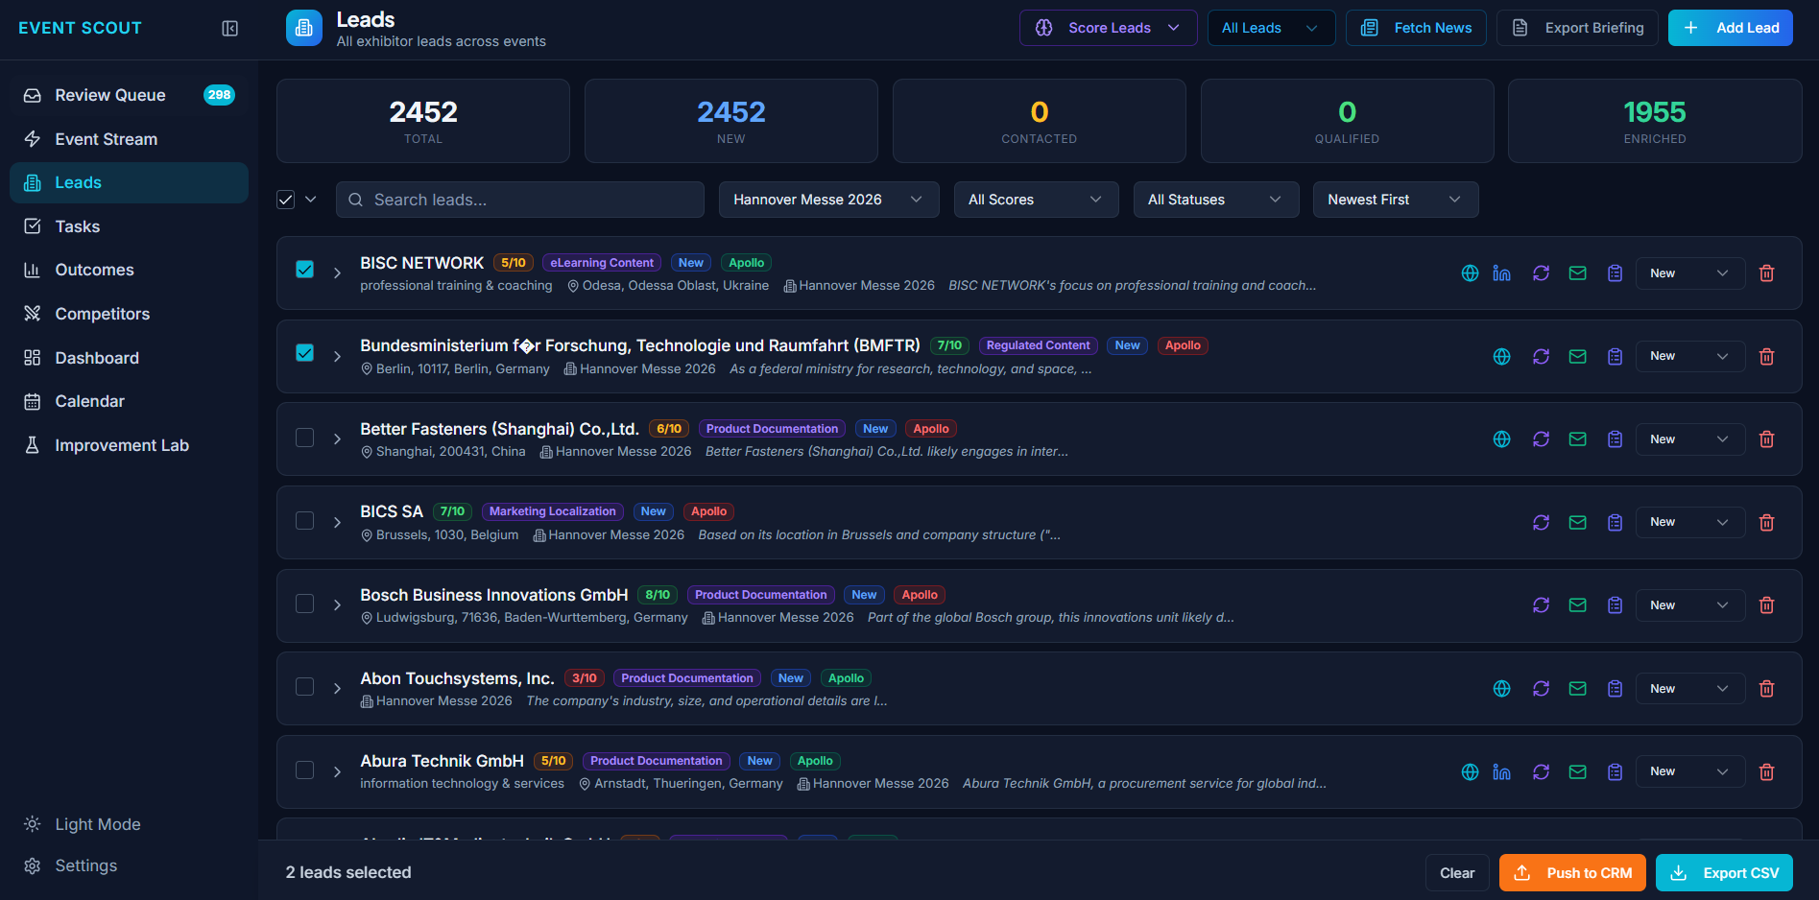
Task: Refresh enrichment for BISC NETWORK lead
Action: click(1541, 273)
